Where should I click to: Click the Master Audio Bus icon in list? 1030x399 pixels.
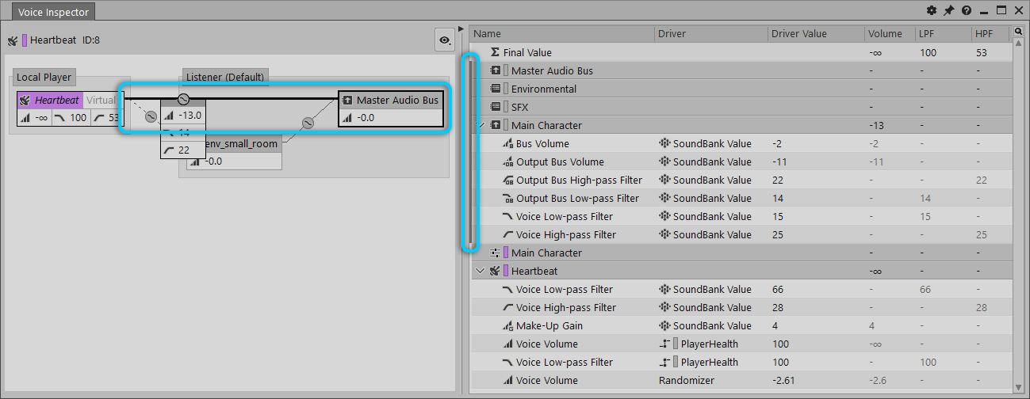(495, 71)
